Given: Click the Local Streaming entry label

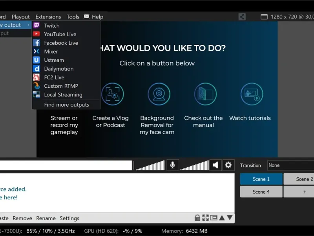Looking at the screenshot, I should tap(63, 95).
